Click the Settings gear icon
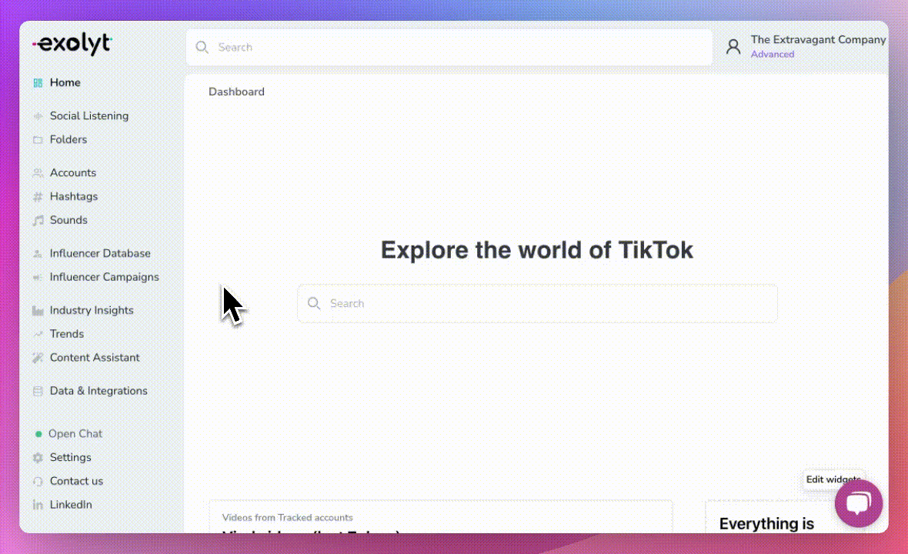The width and height of the screenshot is (908, 554). tap(38, 457)
